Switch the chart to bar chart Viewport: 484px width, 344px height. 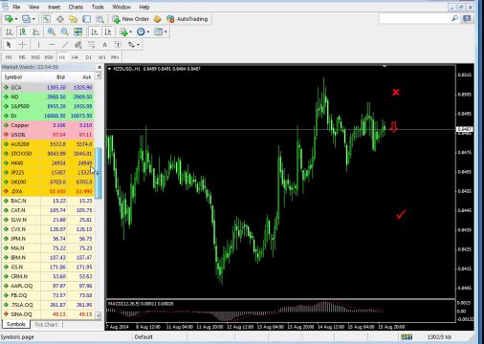(x=10, y=32)
